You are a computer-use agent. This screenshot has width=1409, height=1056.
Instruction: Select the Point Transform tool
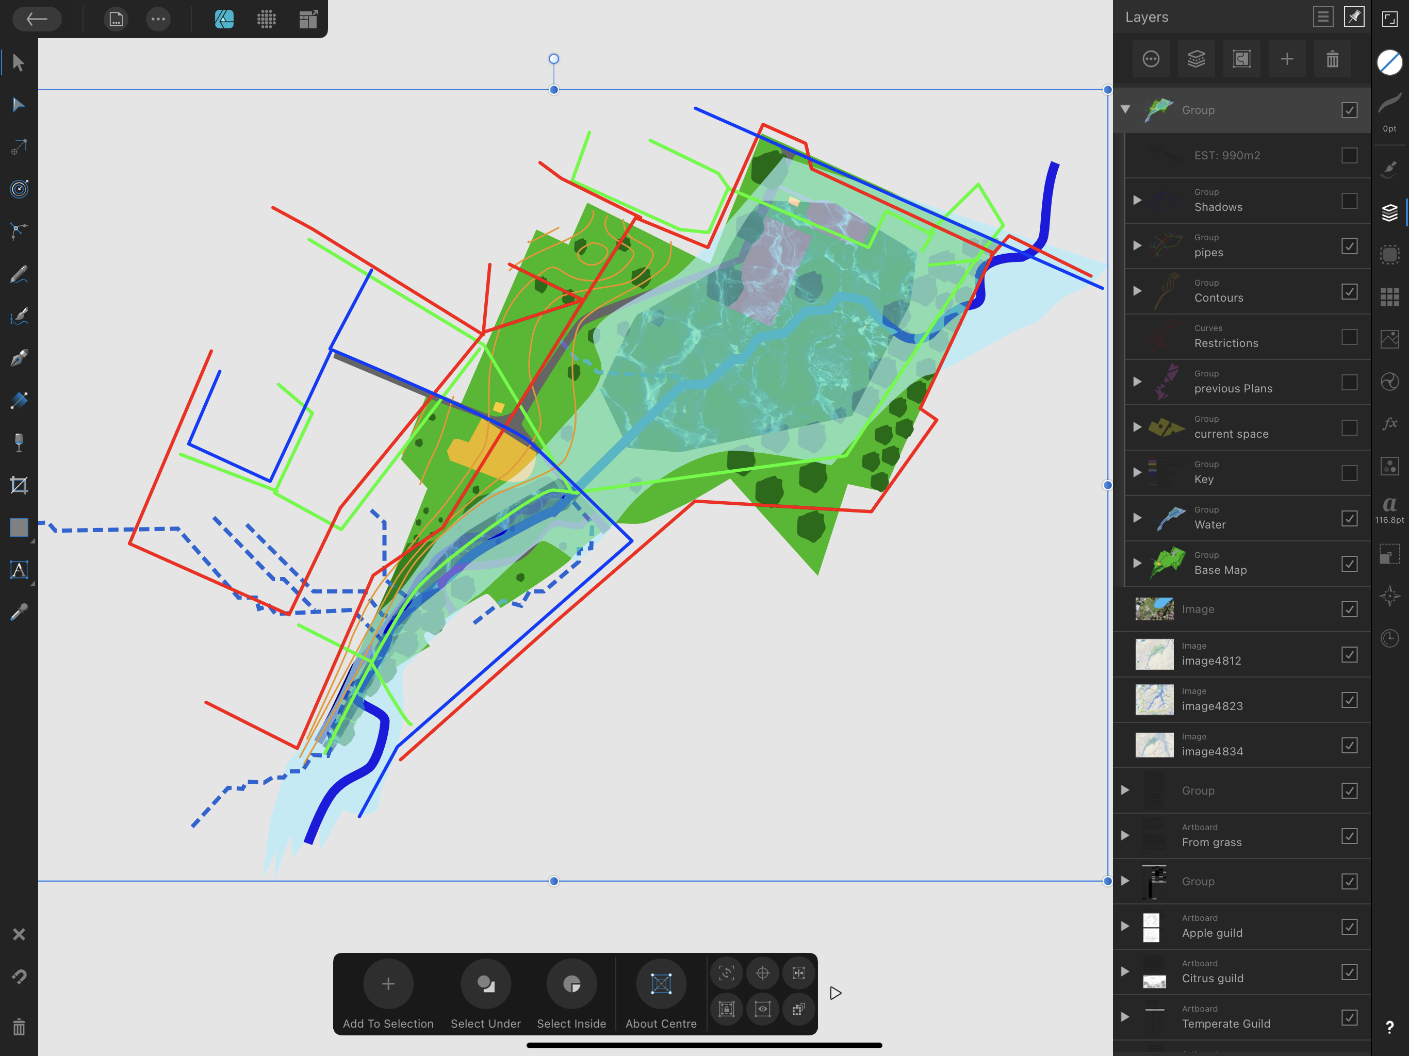19,147
